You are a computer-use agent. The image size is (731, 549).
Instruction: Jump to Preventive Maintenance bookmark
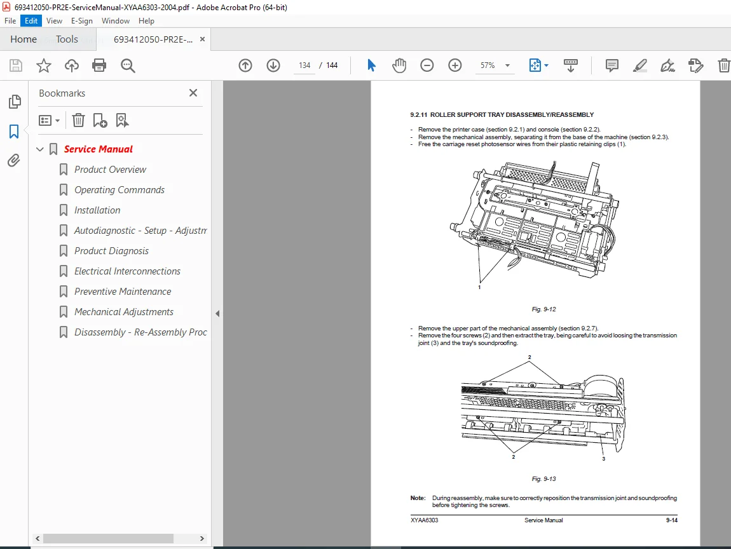pos(123,292)
